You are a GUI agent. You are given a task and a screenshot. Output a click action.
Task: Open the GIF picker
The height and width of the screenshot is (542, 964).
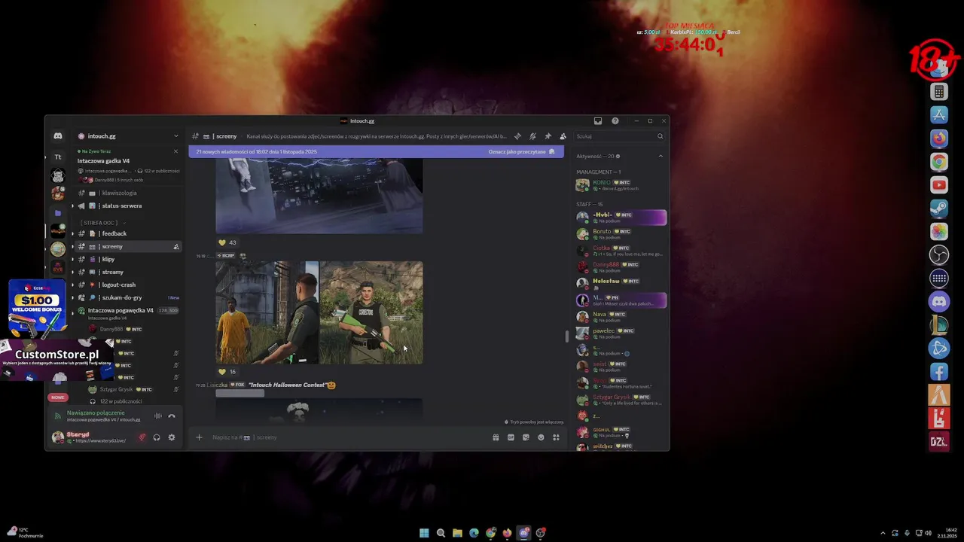coord(511,437)
